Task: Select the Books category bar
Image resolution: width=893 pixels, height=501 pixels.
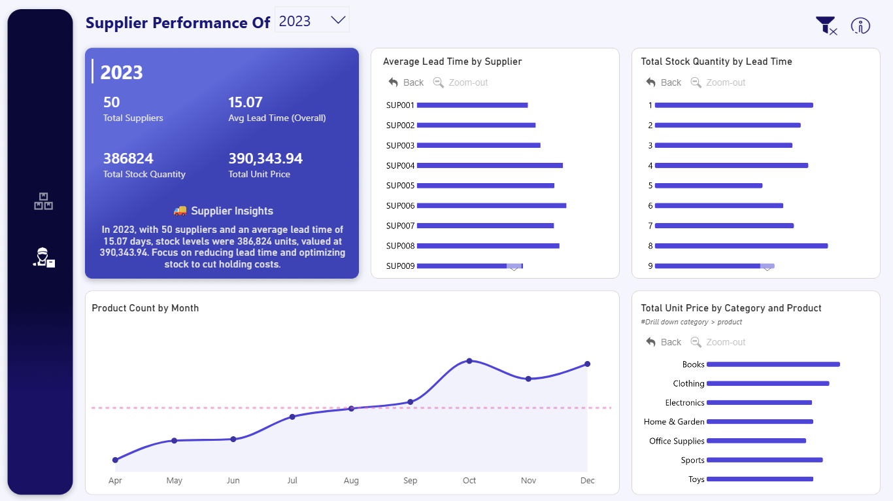Action: pos(773,364)
